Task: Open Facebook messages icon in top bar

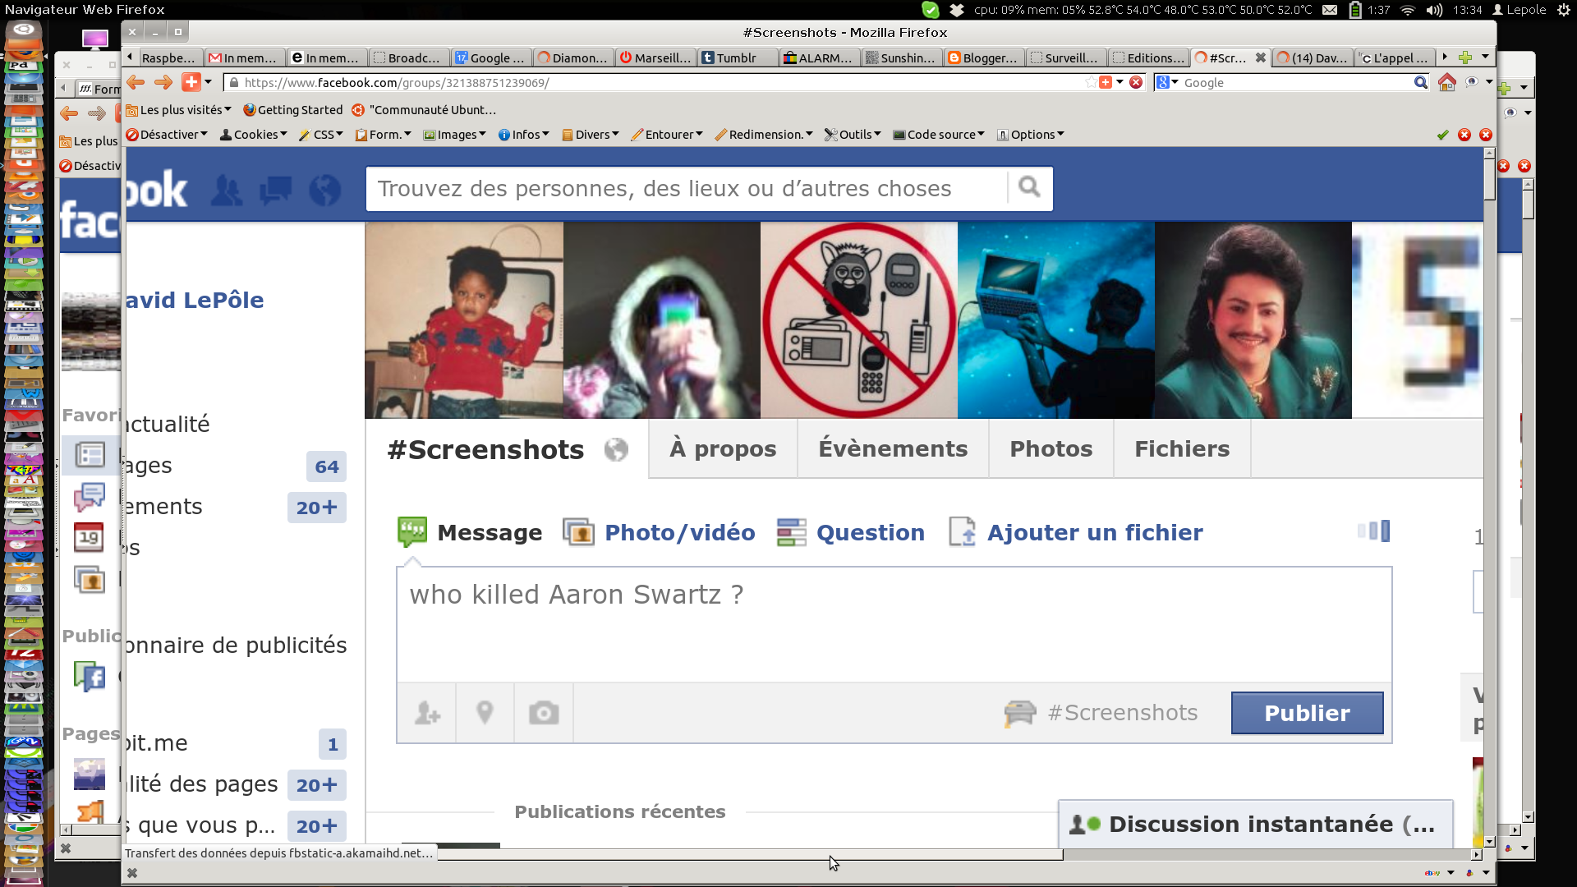Action: click(275, 190)
